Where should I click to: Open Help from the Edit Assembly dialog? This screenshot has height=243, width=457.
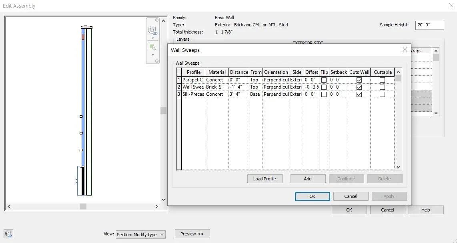(x=425, y=210)
